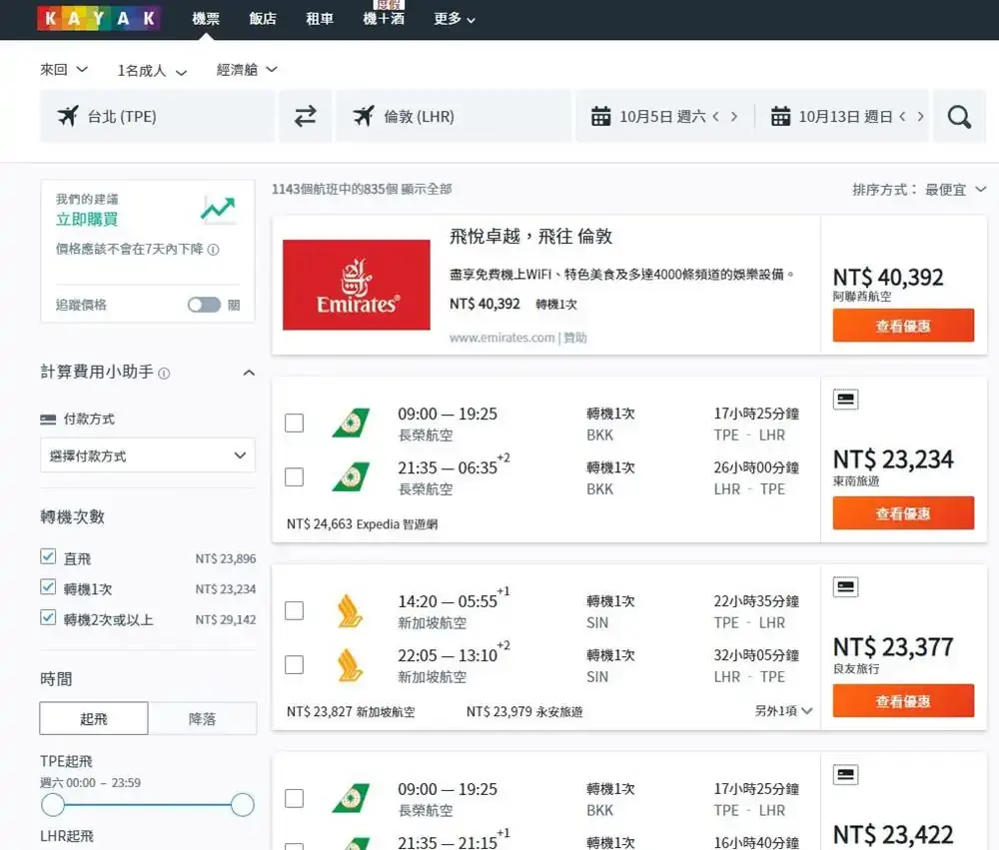This screenshot has width=999, height=850.
Task: Open the 機+酒 tab
Action: [384, 19]
